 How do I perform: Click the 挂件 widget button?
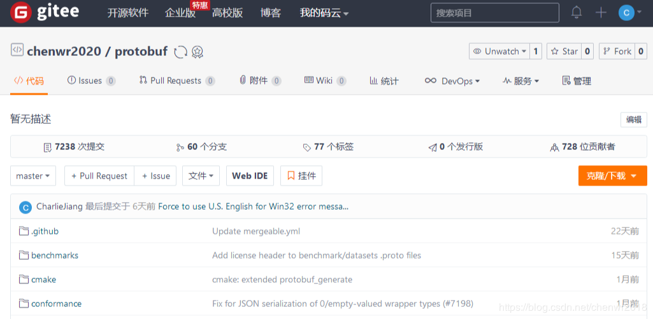pos(301,175)
